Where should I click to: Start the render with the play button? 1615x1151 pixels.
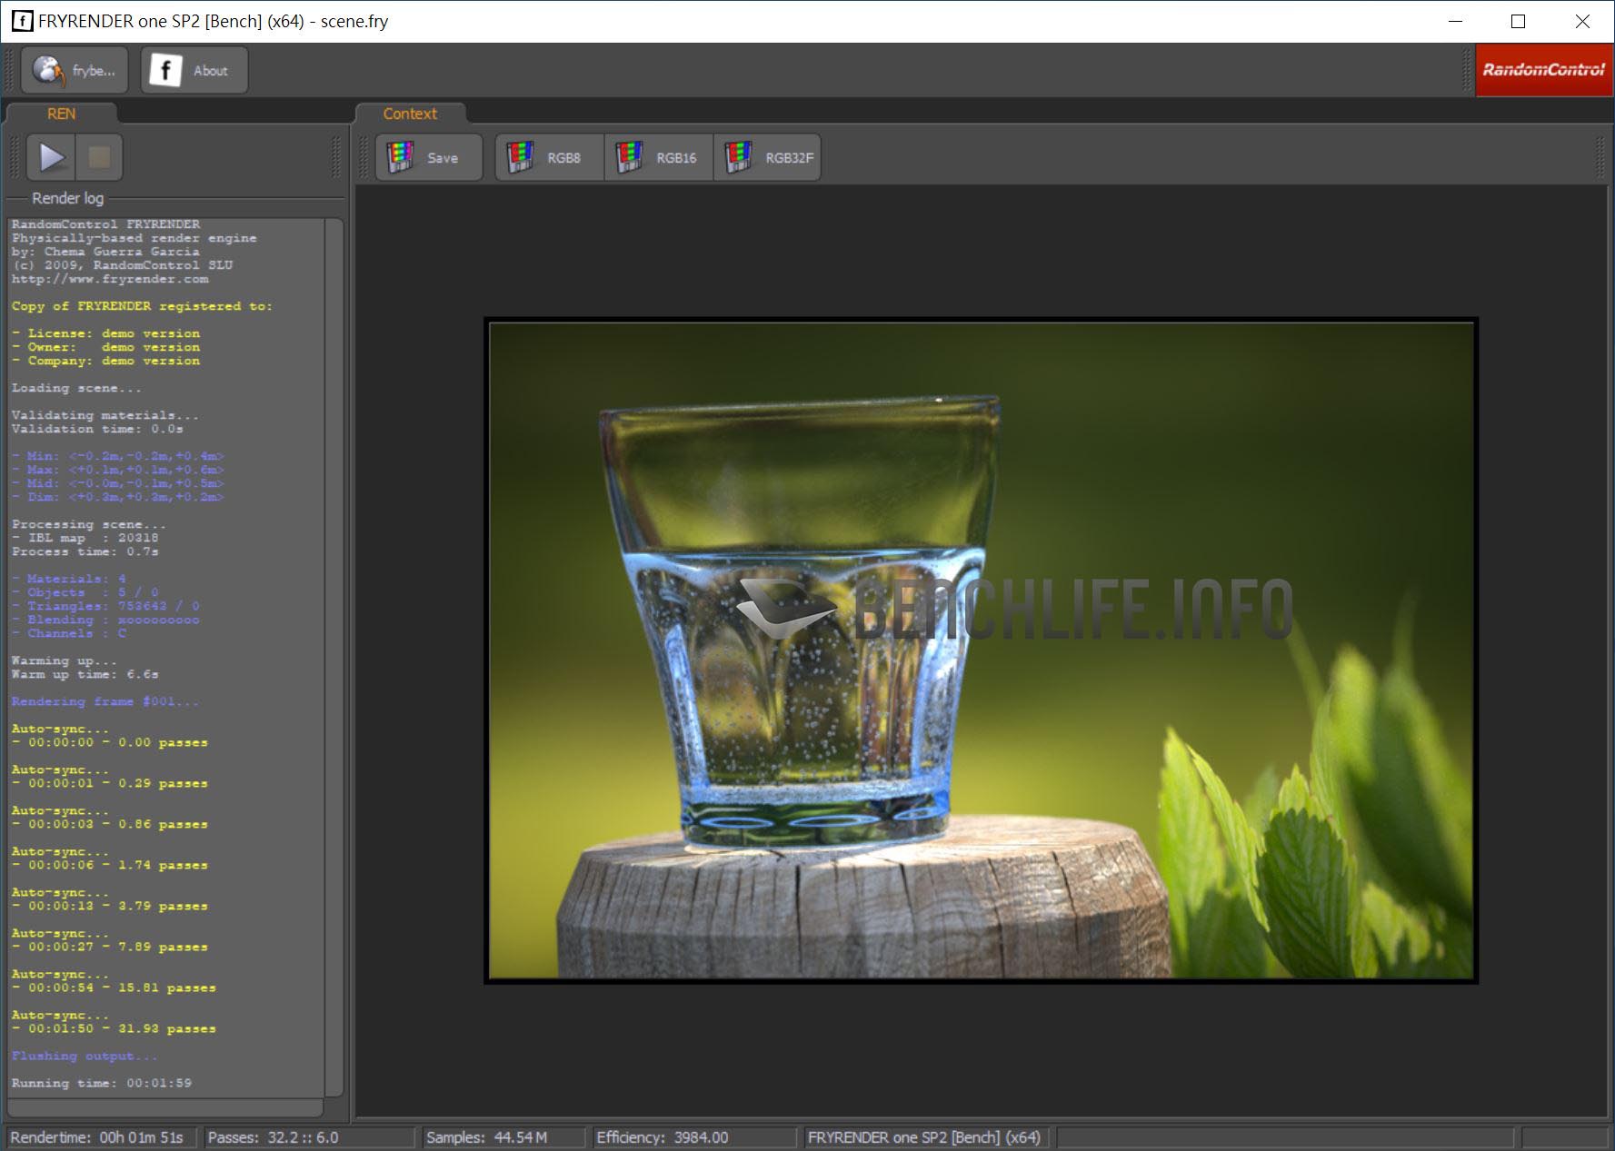tap(52, 157)
